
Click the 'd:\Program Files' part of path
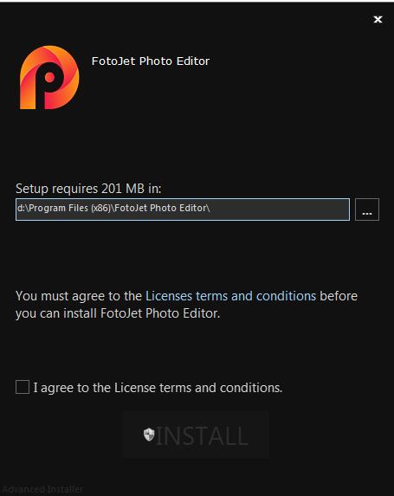53,208
